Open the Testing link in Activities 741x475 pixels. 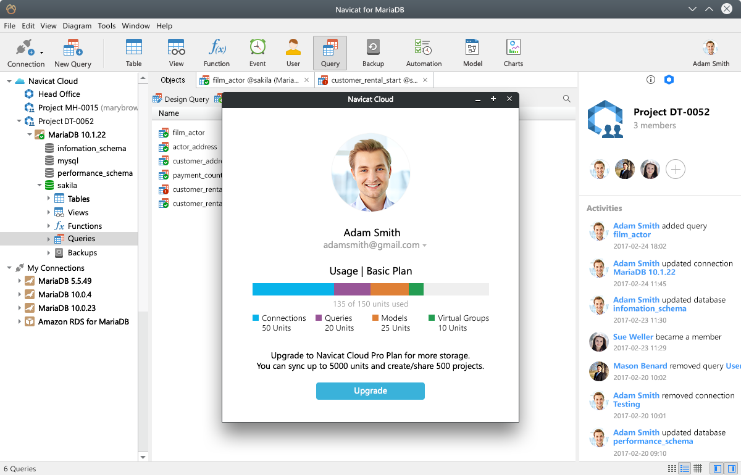coord(626,404)
